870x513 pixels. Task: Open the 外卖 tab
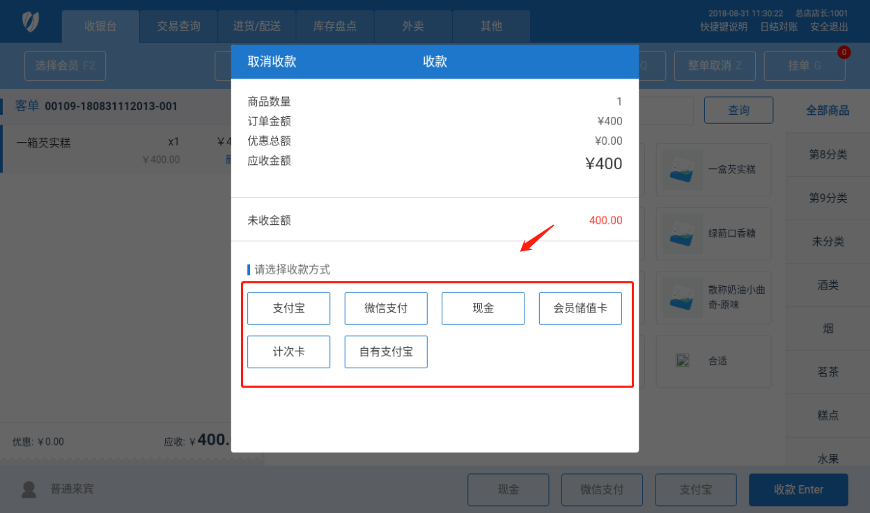[x=413, y=26]
